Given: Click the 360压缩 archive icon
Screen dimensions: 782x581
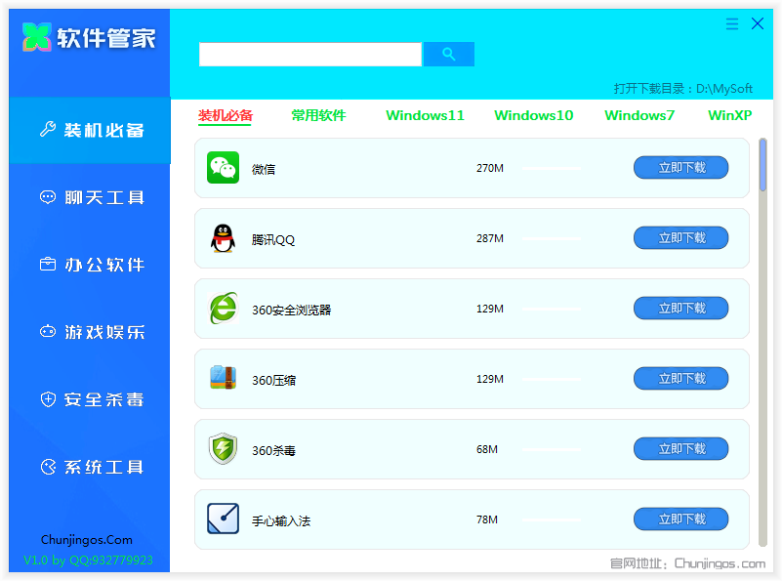Looking at the screenshot, I should (223, 378).
